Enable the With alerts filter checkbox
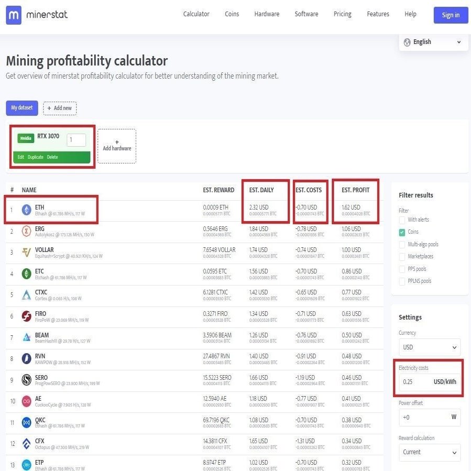Screen dimensions: 471x471 [402, 220]
